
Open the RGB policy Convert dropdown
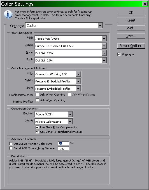point(58,74)
